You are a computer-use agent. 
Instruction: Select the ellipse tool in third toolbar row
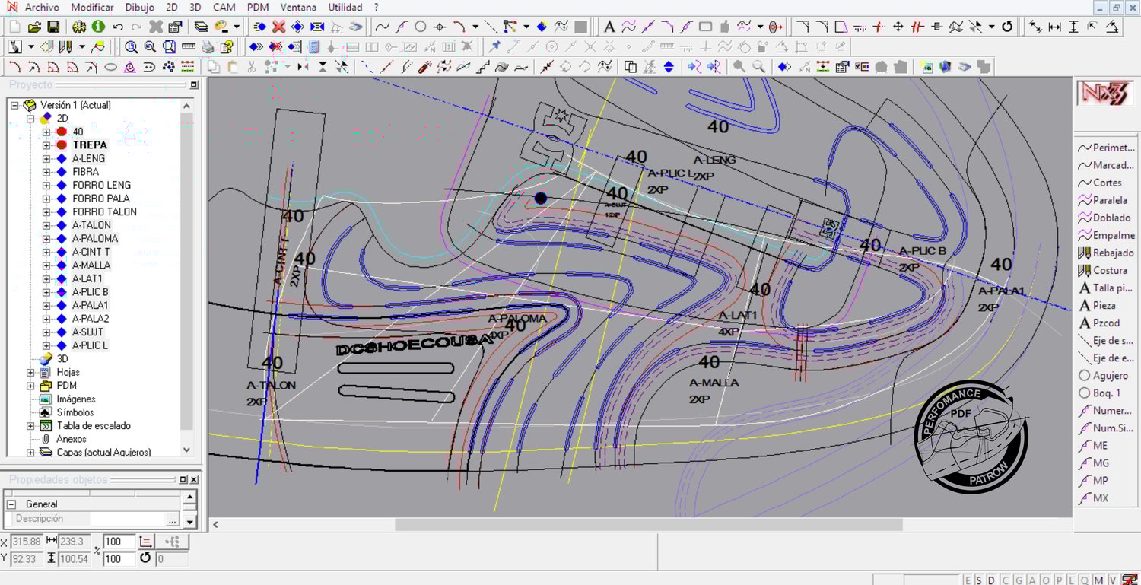click(x=110, y=67)
